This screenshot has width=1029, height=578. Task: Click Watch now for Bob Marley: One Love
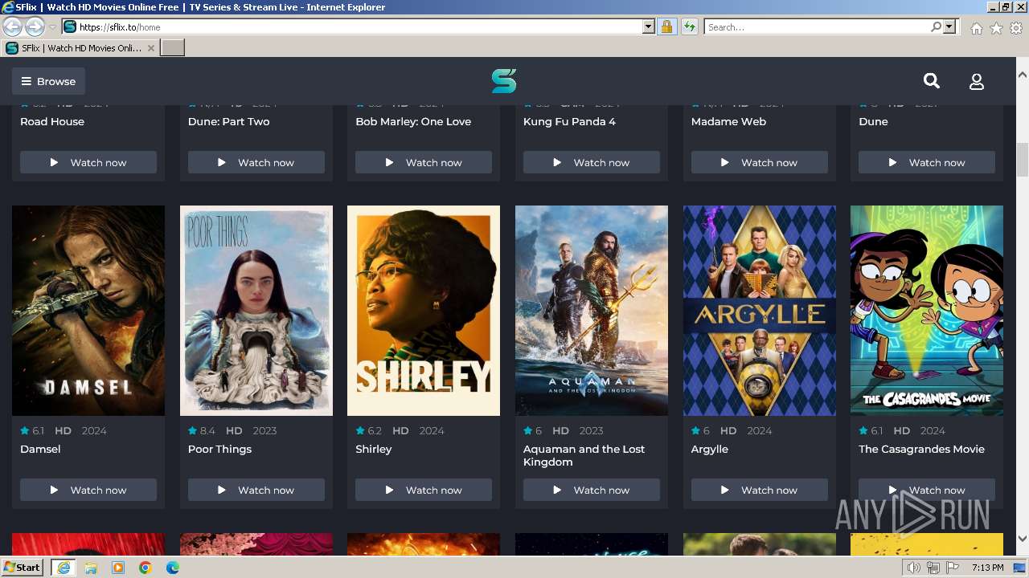coord(424,162)
